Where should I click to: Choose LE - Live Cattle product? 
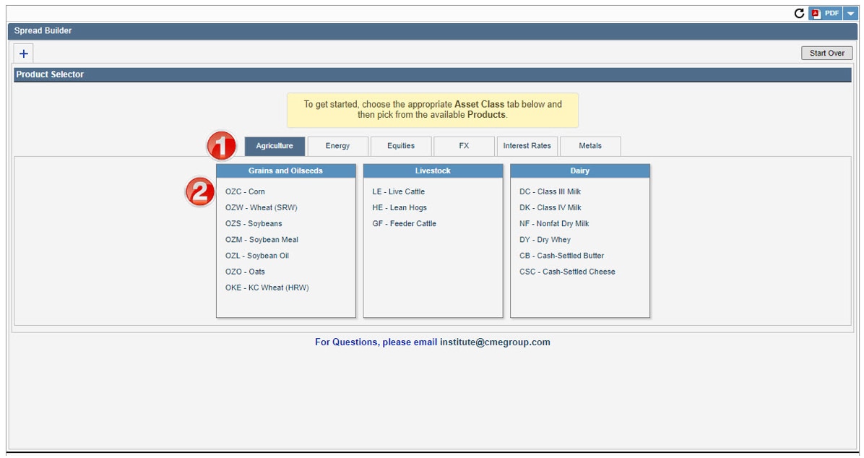click(x=398, y=191)
